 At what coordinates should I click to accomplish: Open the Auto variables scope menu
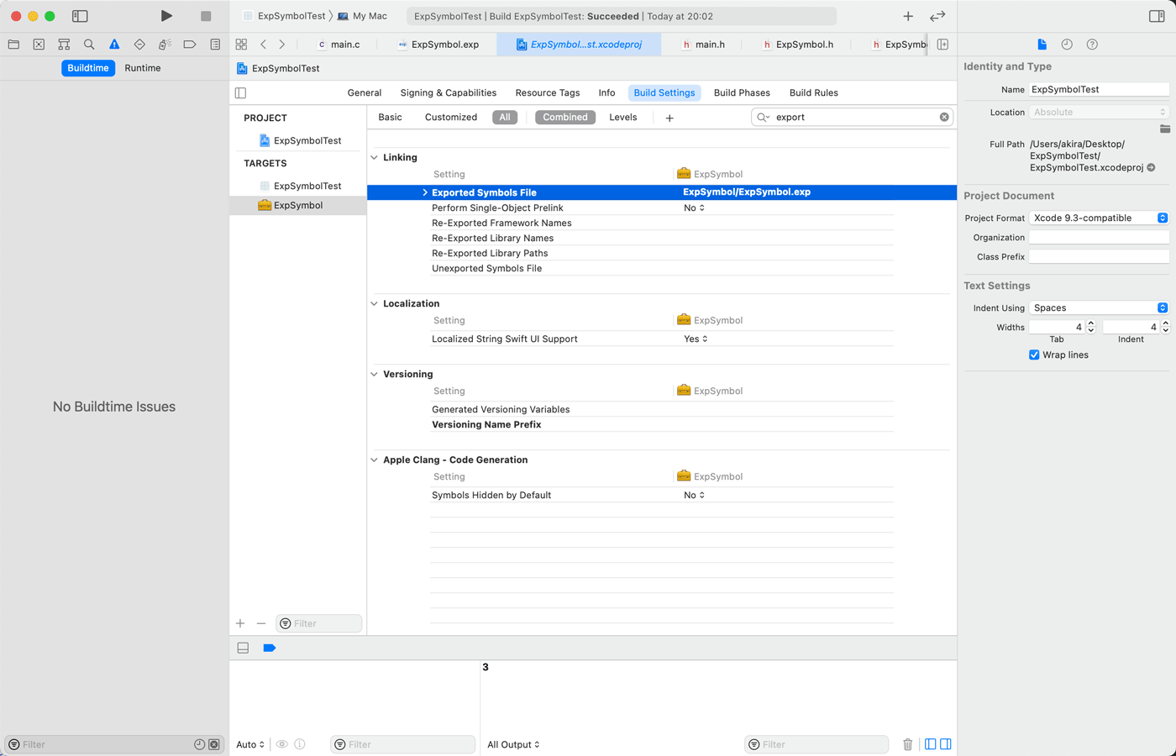click(x=250, y=744)
